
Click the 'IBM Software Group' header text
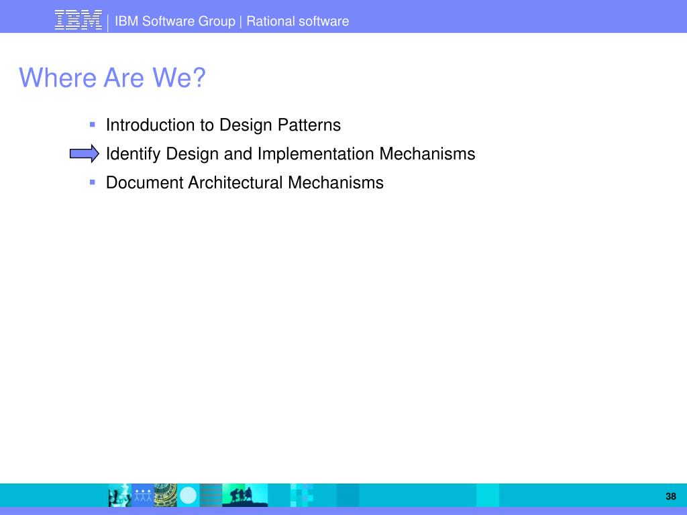175,21
